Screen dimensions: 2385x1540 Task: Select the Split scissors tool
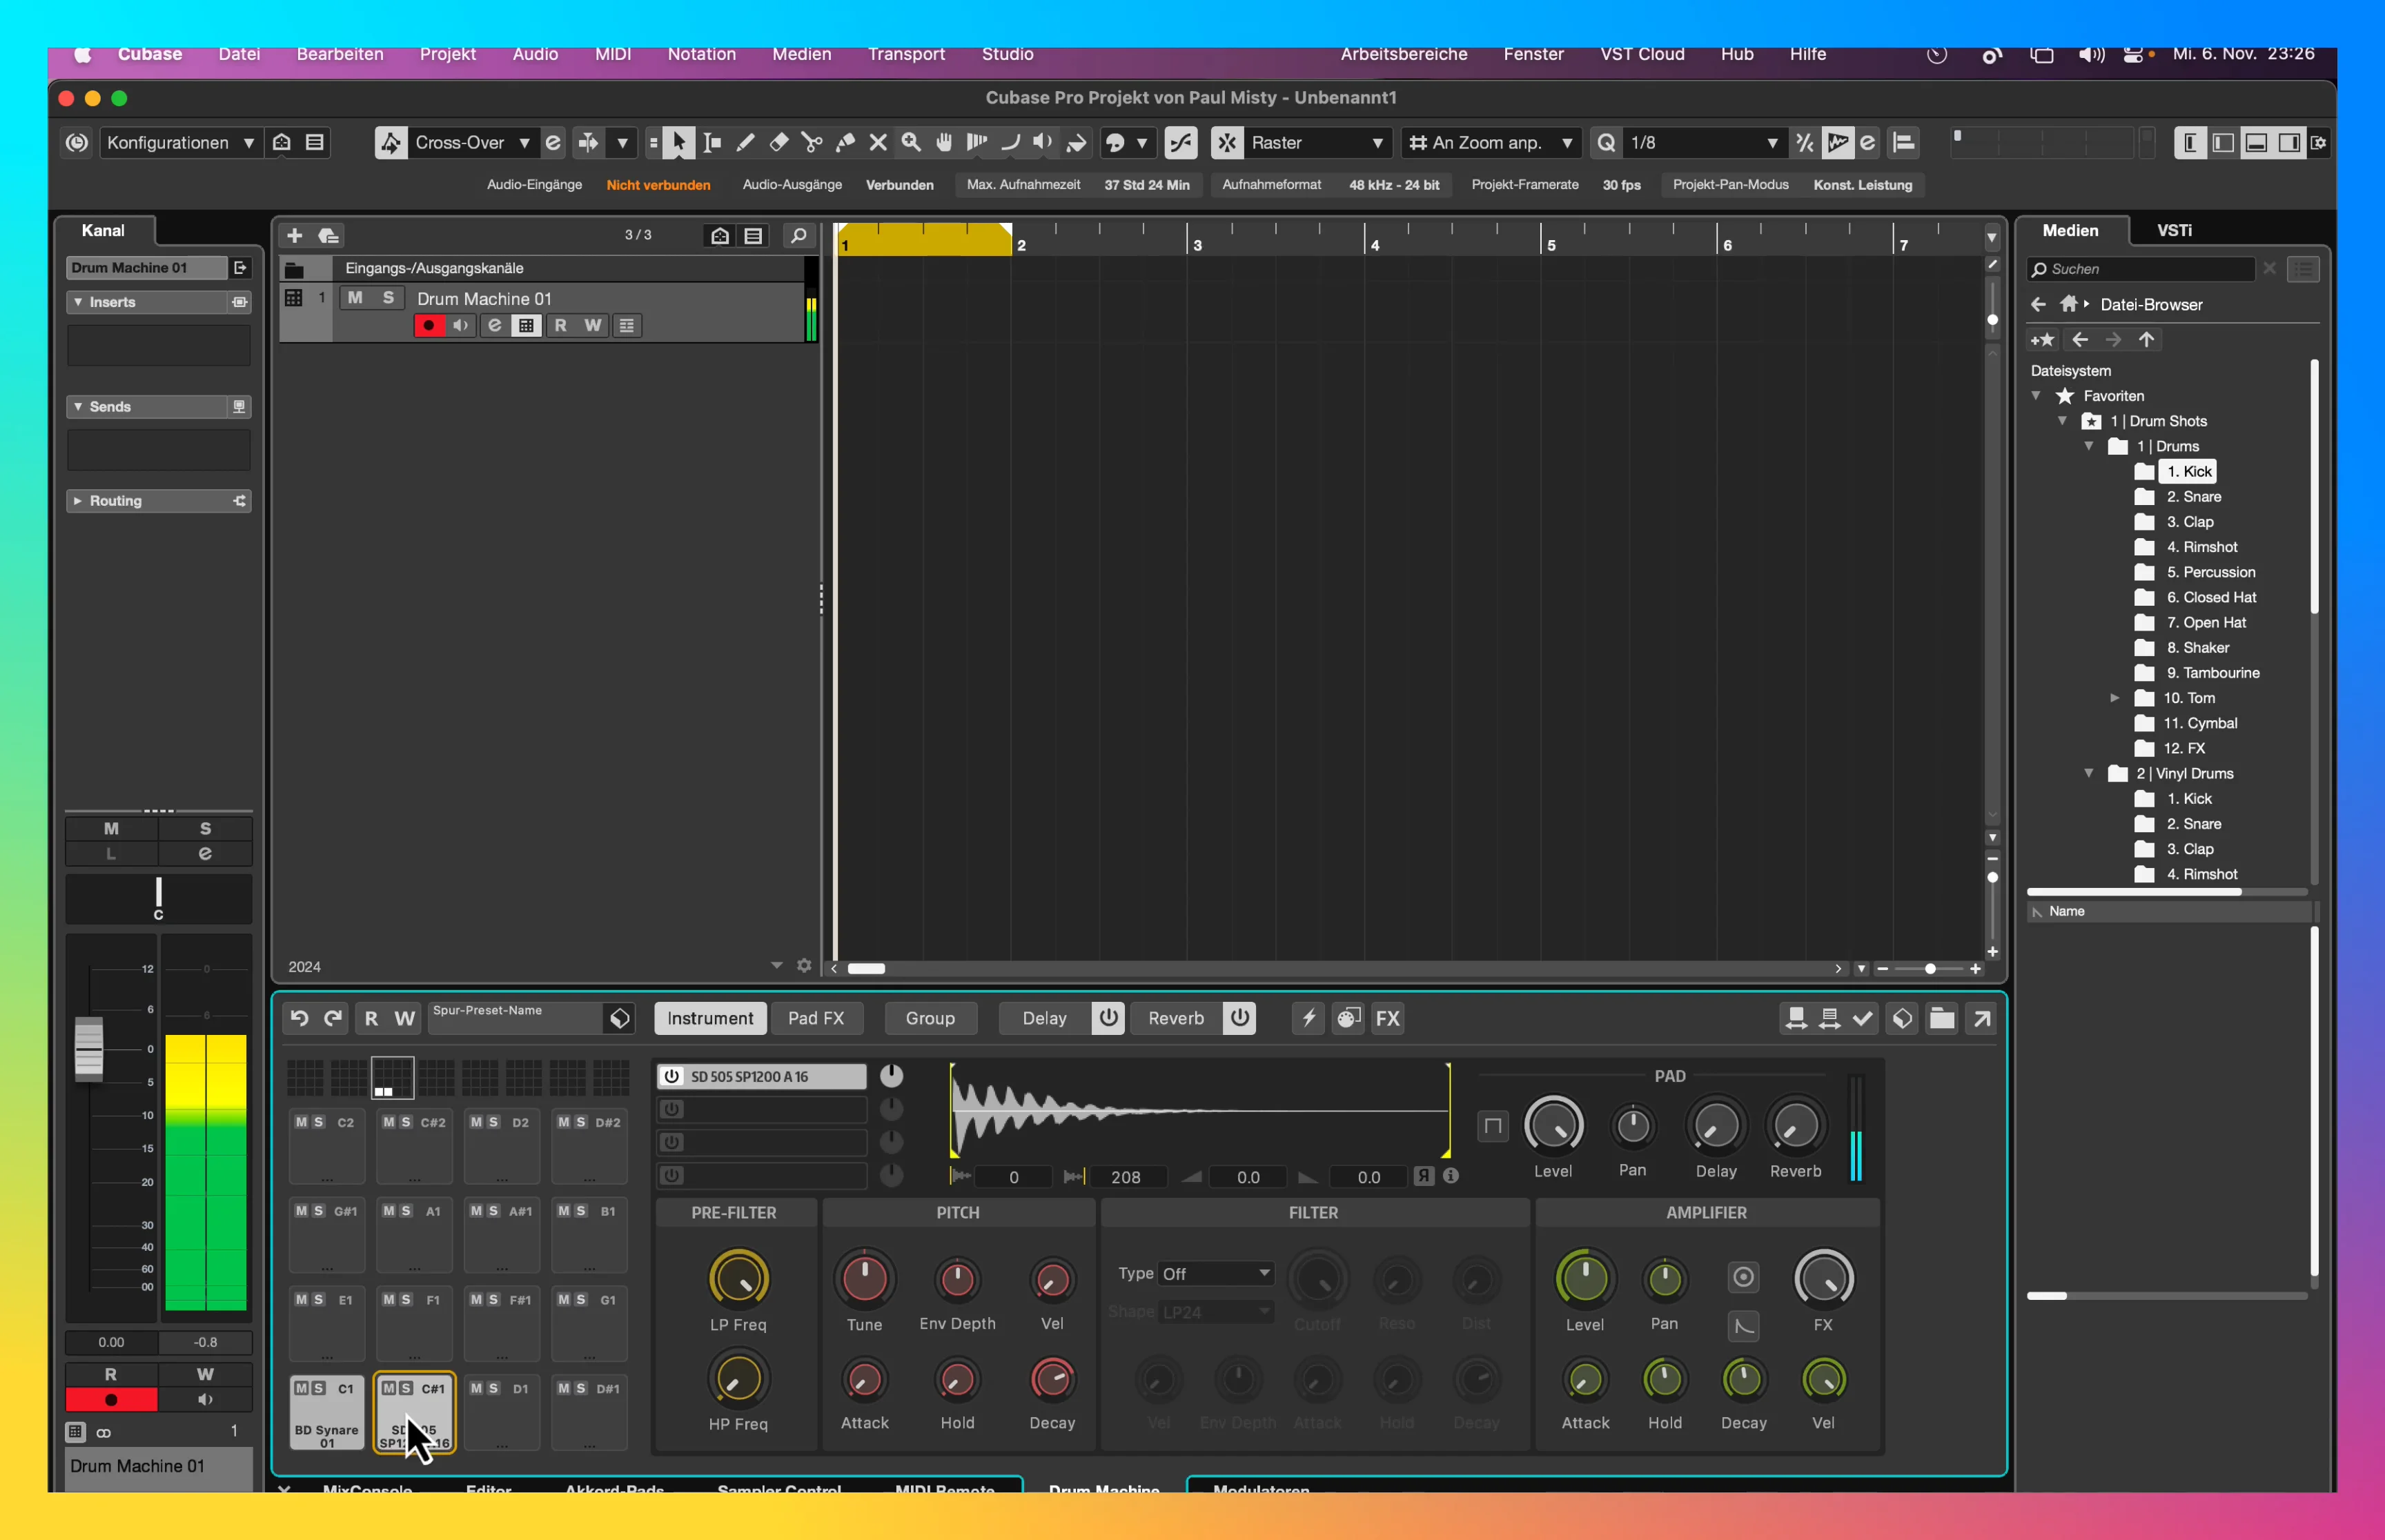(x=812, y=143)
